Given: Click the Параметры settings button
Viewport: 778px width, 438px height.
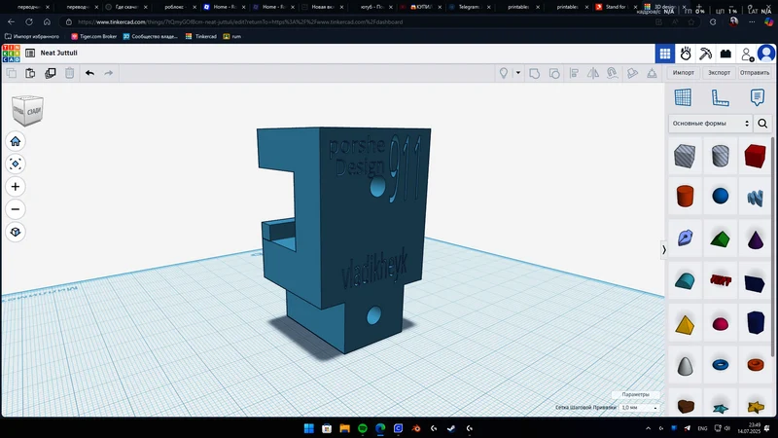Looking at the screenshot, I should (x=636, y=394).
